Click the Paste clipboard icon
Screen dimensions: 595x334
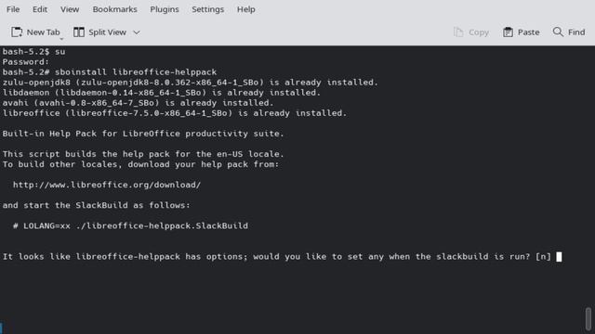click(508, 32)
